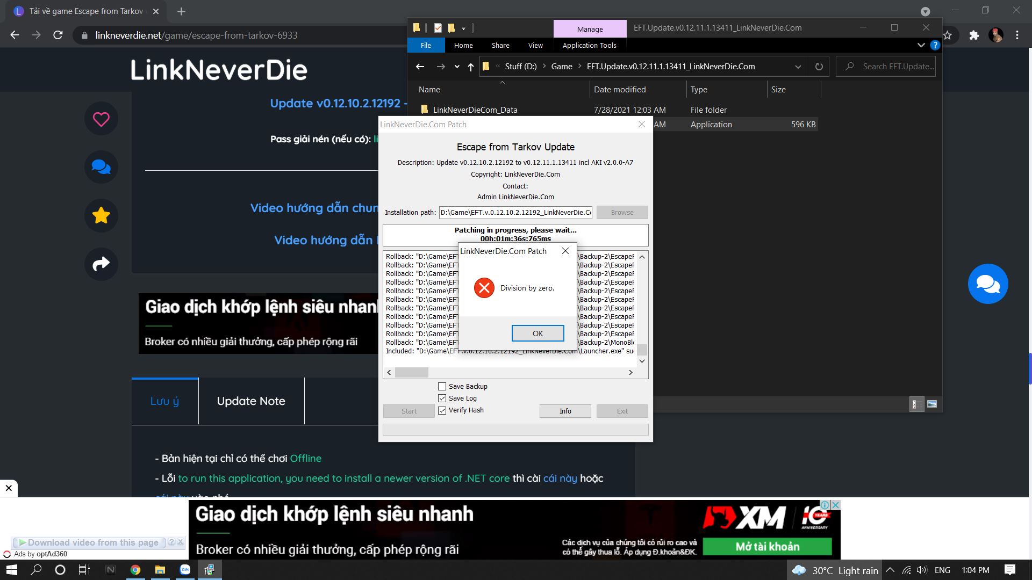The image size is (1032, 580).
Task: Open the Share ribbon tab
Action: [x=500, y=46]
